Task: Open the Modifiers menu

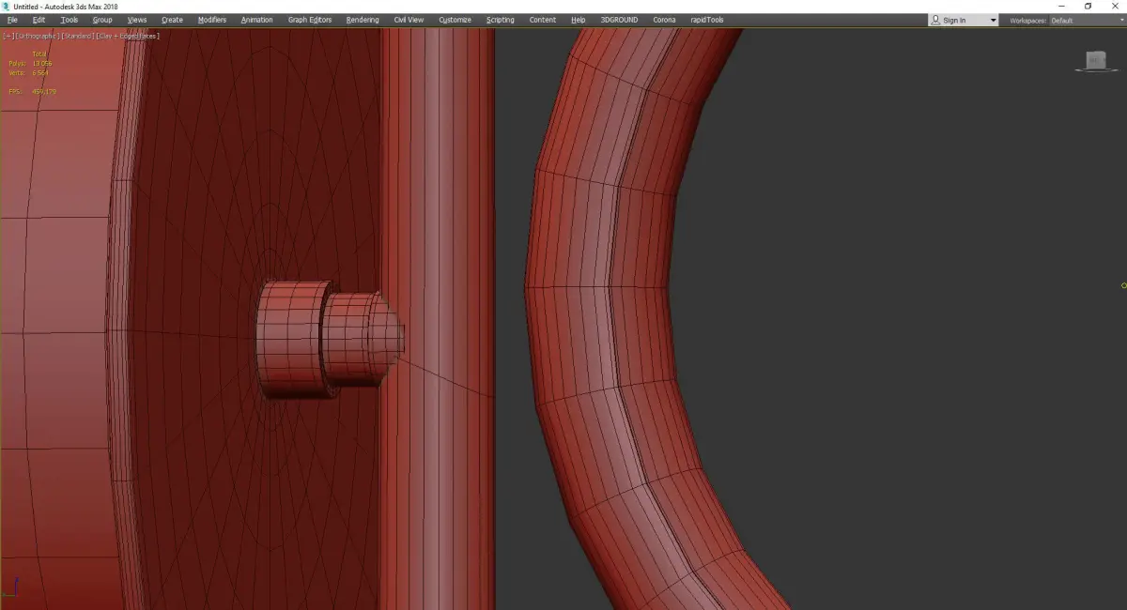Action: [212, 20]
